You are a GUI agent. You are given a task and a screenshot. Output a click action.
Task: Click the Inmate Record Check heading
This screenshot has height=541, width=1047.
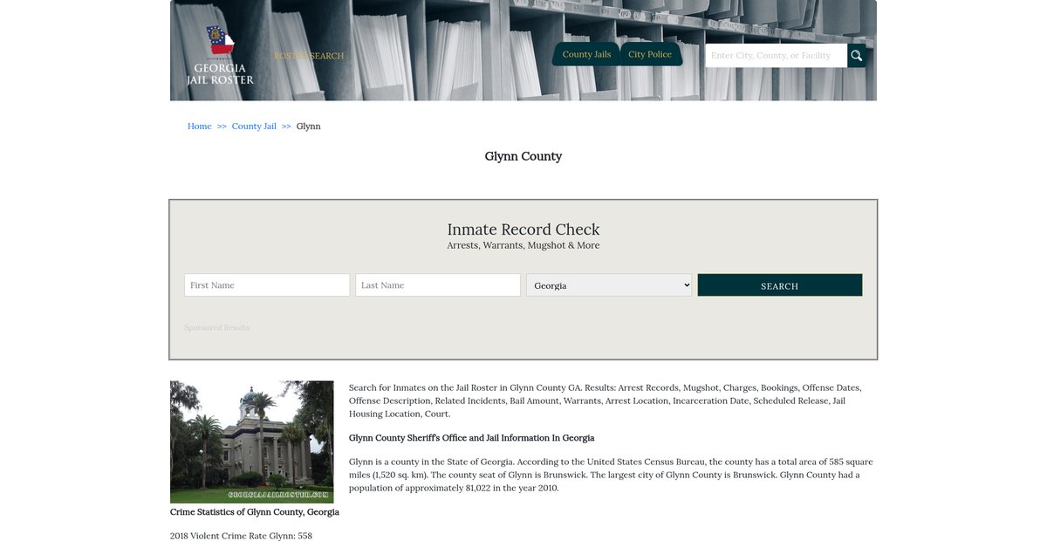pyautogui.click(x=523, y=229)
